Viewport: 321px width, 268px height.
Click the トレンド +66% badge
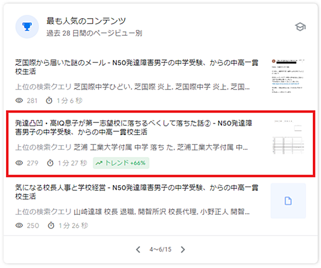coord(121,163)
